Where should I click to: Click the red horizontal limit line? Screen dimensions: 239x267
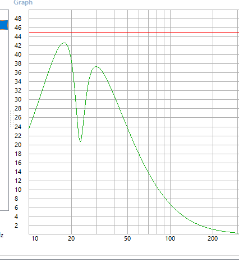[134, 33]
